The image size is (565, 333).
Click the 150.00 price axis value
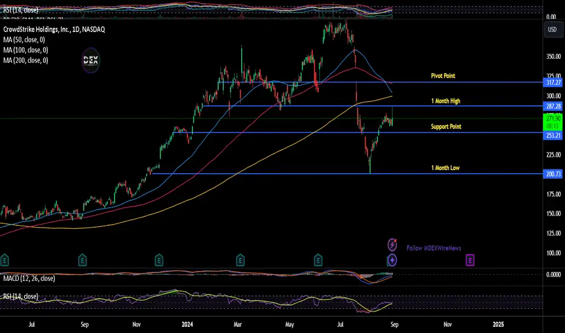553,214
